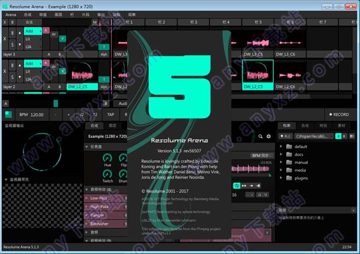
Task: Bypass layer 3 with B toggle
Action: (x=12, y=33)
